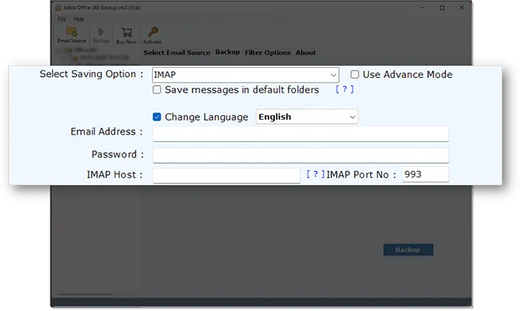
Task: Enable Use Advance Mode checkbox
Action: 354,74
